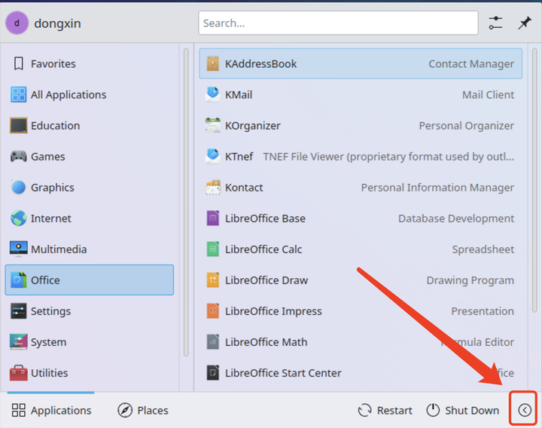Launch KMail via its envelope icon
This screenshot has width=542, height=428.
click(x=212, y=94)
